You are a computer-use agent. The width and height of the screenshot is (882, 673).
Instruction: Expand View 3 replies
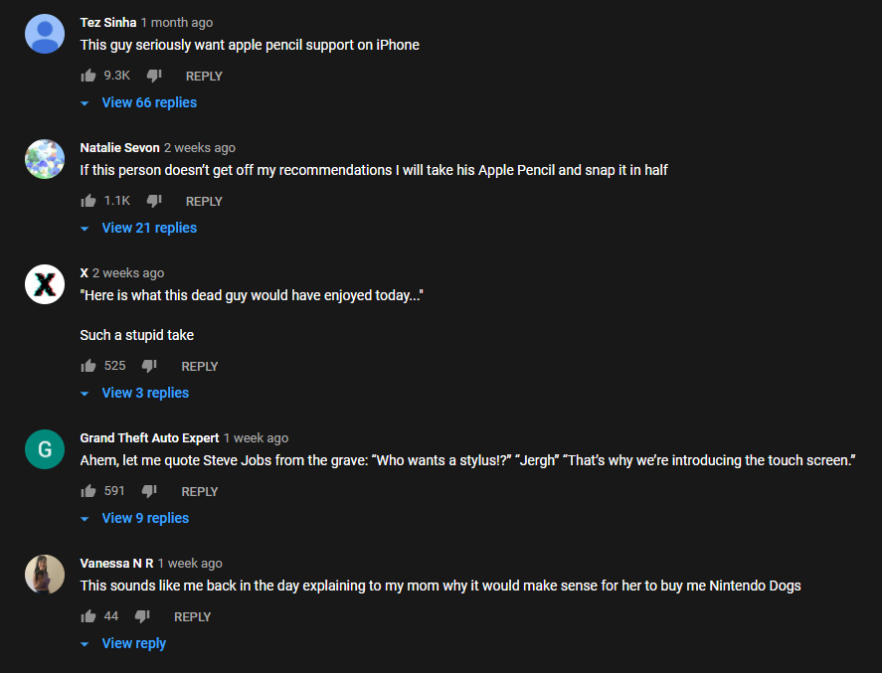tap(134, 393)
